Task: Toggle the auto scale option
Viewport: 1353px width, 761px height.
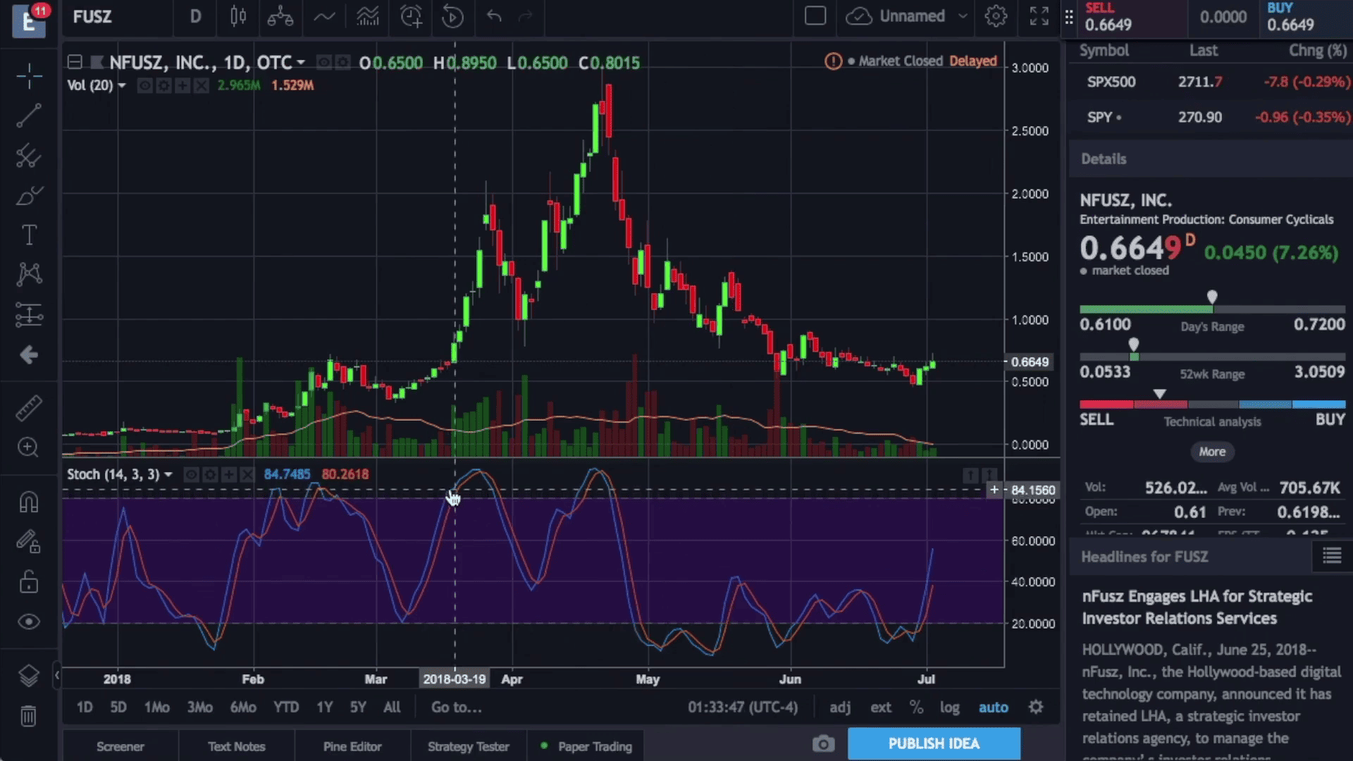Action: tap(993, 707)
